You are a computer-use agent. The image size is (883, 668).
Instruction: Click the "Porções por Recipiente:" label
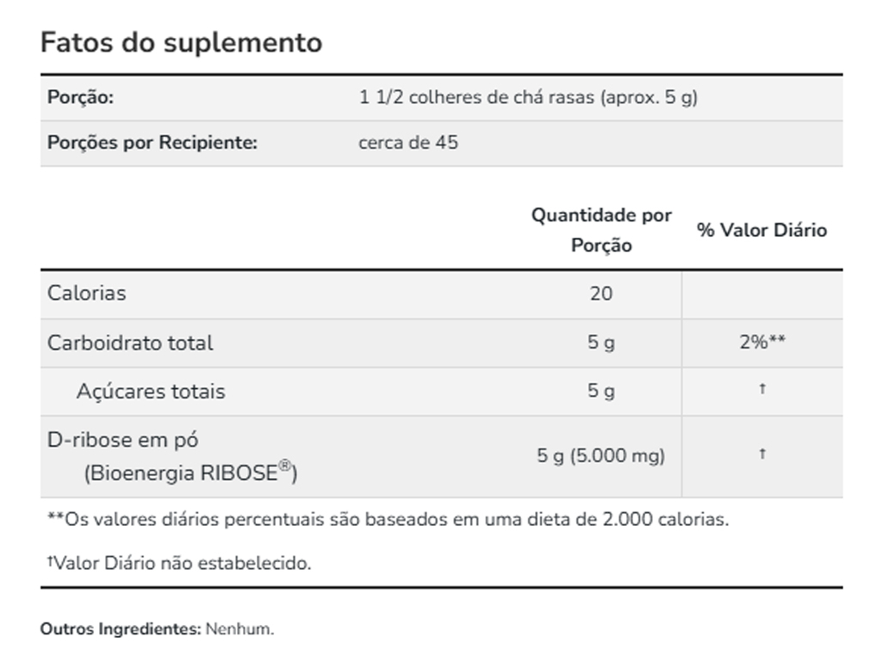152,143
